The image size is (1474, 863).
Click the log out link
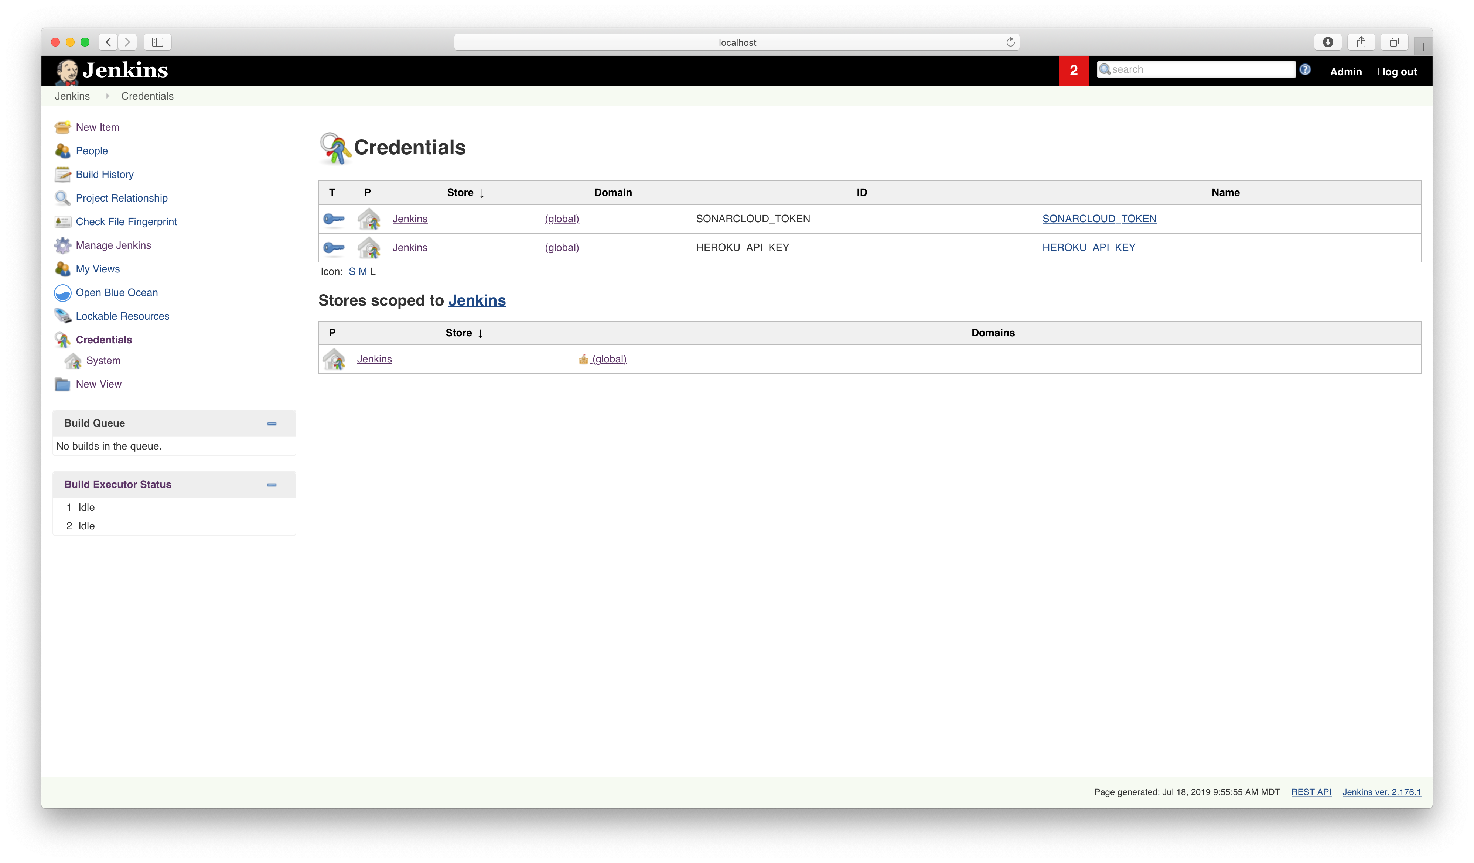1399,72
